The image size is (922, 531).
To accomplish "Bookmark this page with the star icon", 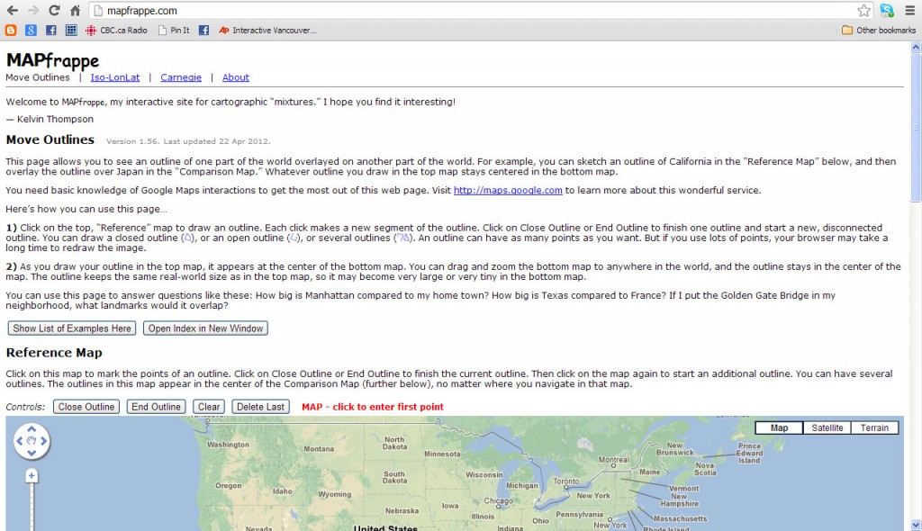I will tap(863, 11).
